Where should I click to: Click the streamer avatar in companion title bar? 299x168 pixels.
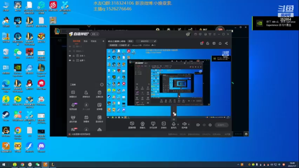pyautogui.click(x=188, y=34)
